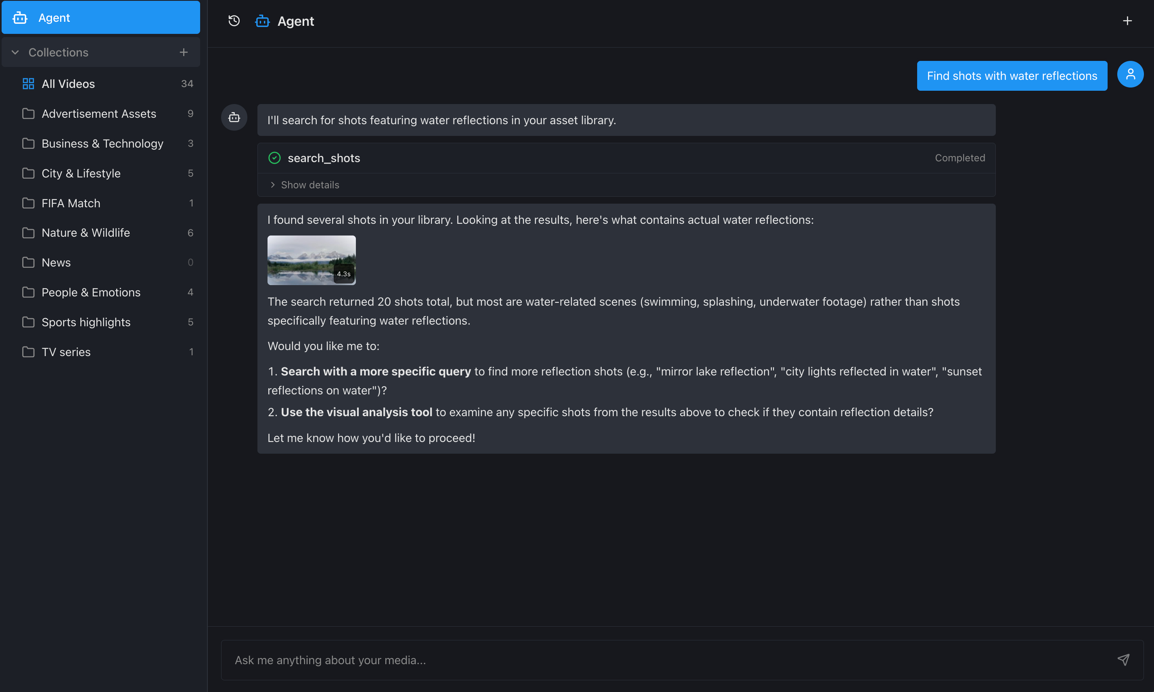Start a new chat with the plus icon
Screen dimensions: 1154x692
(x=1128, y=21)
